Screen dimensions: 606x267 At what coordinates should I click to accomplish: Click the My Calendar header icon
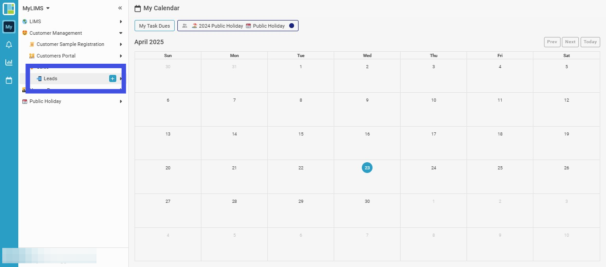tap(138, 8)
